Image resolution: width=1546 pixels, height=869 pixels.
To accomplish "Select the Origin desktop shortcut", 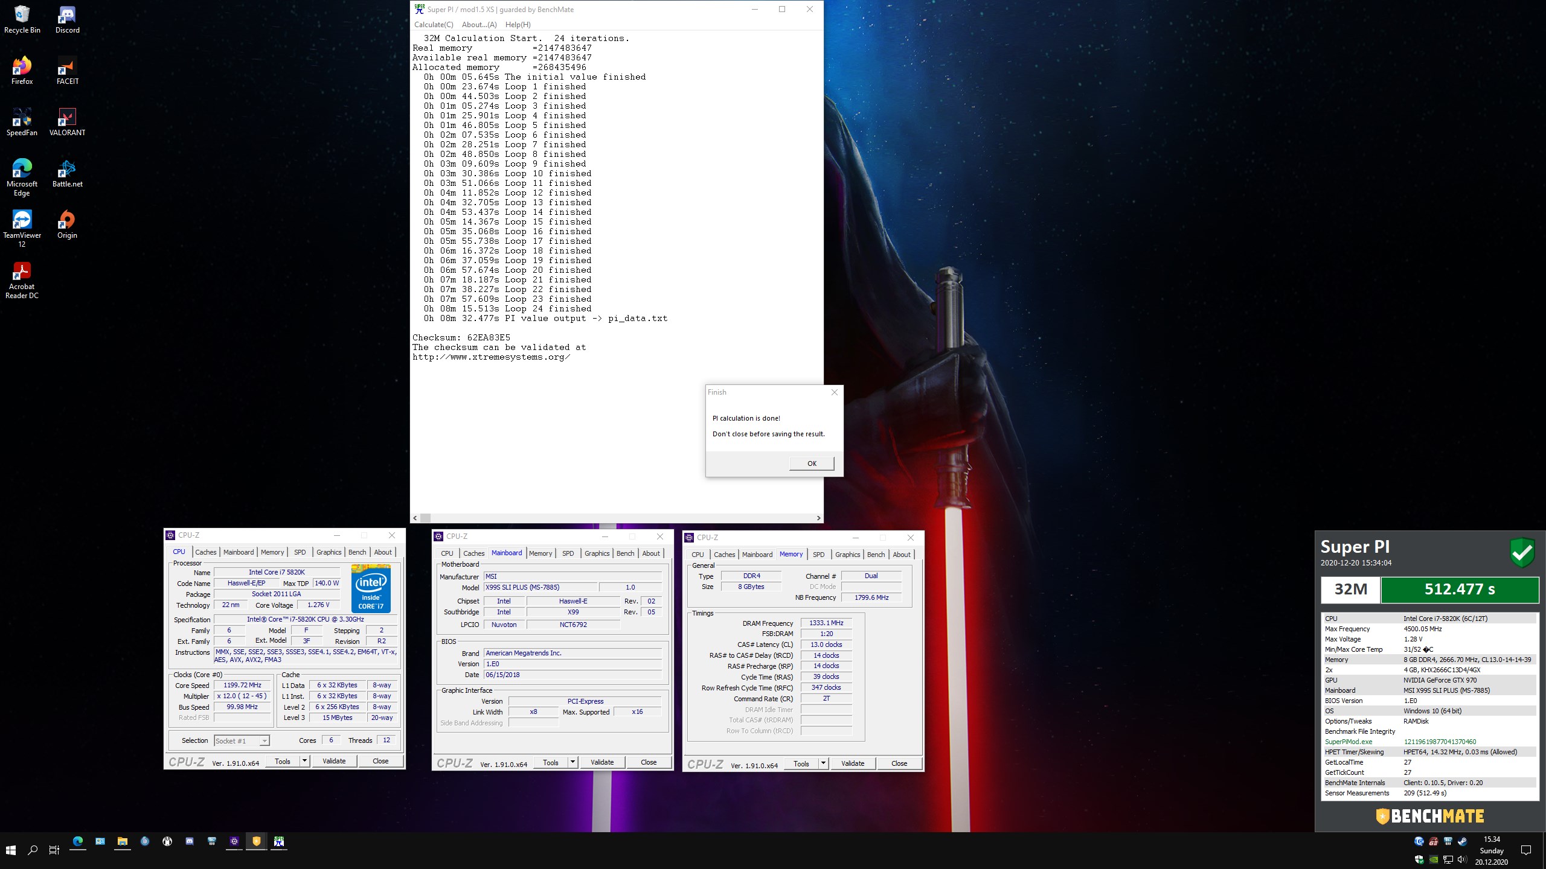I will [x=67, y=224].
